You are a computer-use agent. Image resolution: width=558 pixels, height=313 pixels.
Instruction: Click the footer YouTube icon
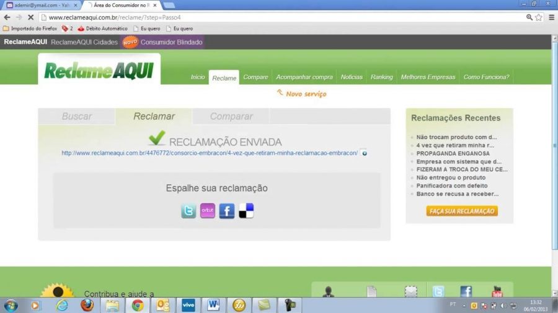(497, 291)
